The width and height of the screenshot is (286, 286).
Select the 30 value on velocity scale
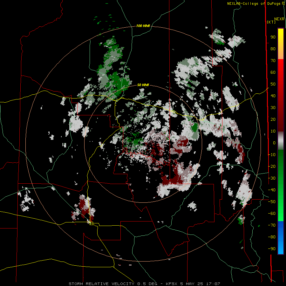point(273,108)
